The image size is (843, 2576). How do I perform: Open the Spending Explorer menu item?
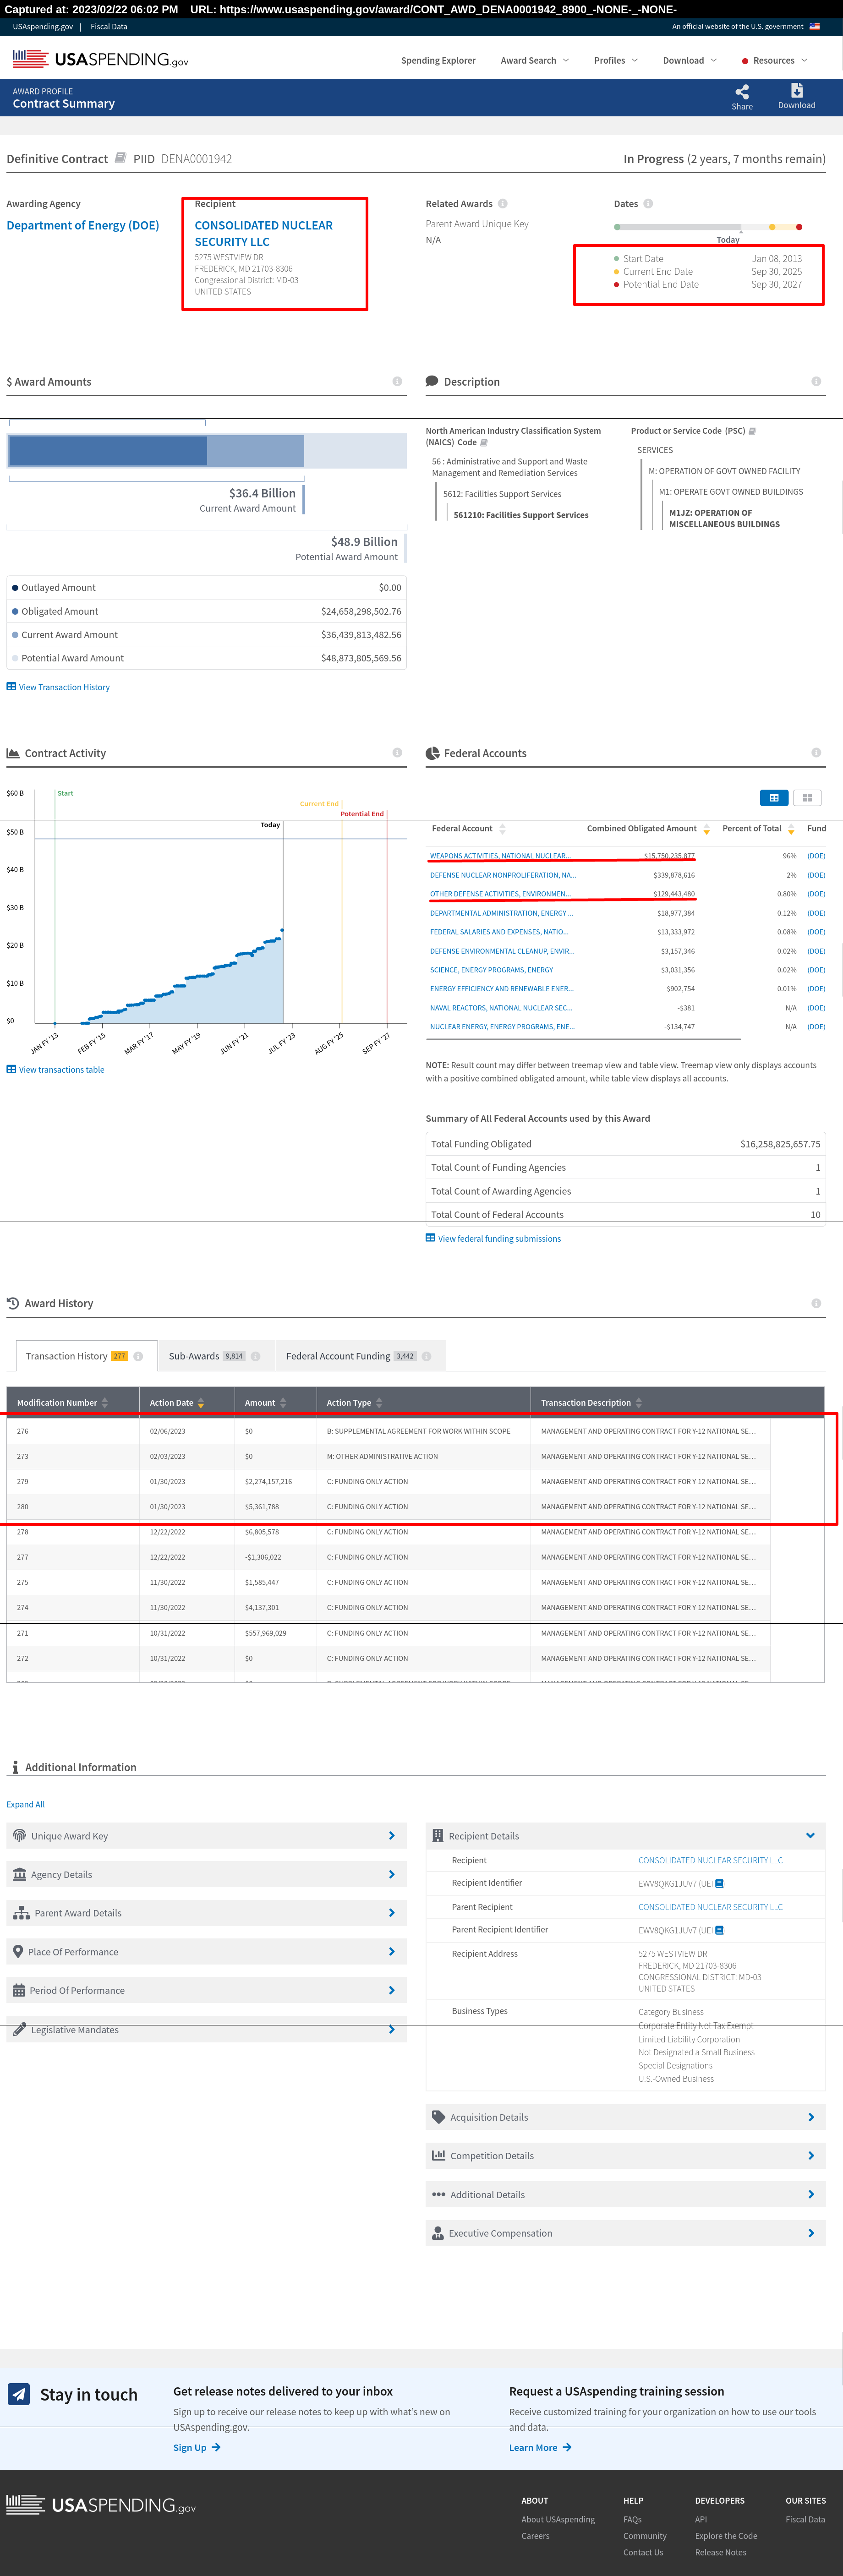click(438, 61)
